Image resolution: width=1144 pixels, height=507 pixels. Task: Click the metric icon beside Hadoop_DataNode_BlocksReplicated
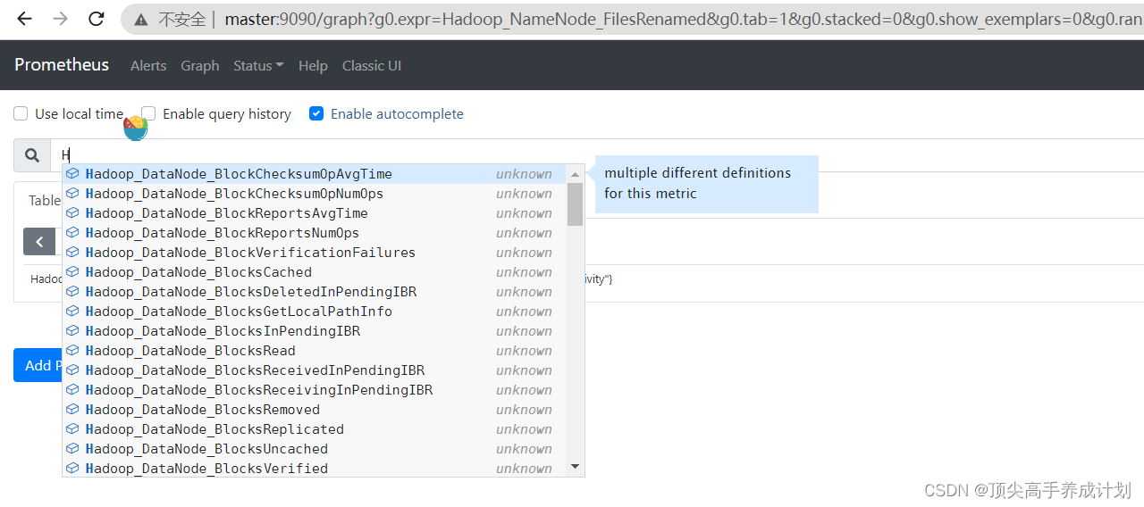[x=72, y=429]
